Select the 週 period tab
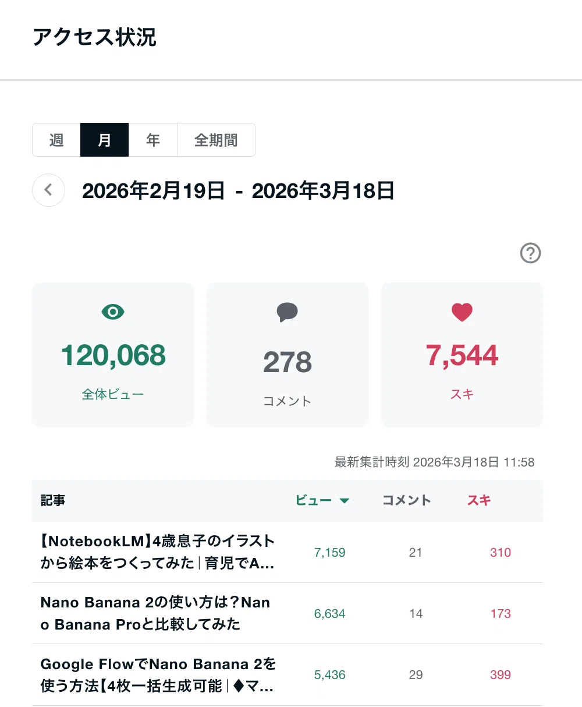Viewport: 582px width, 707px height. pos(56,140)
